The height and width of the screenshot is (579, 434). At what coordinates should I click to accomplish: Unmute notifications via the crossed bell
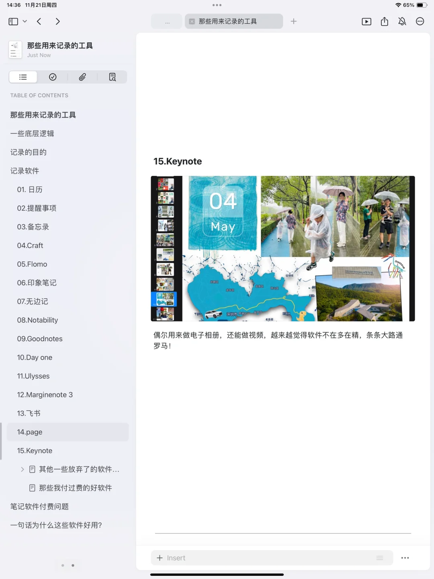[402, 21]
